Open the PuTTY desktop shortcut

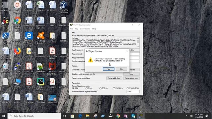point(17,69)
